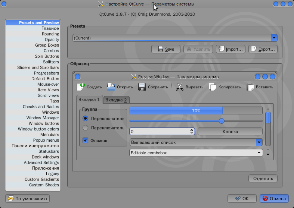
Task: Click inside the spin box number field
Action: coord(160,131)
